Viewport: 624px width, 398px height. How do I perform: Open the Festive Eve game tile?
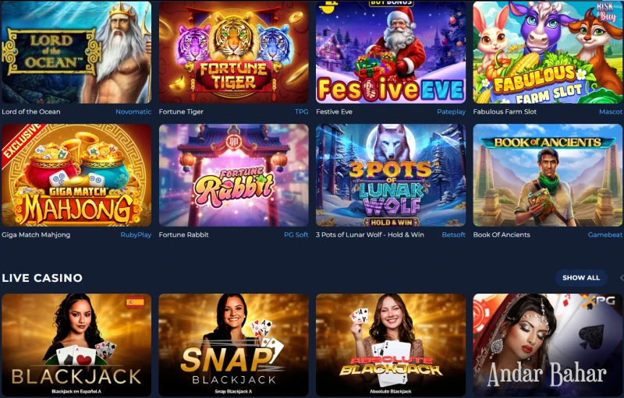click(391, 52)
